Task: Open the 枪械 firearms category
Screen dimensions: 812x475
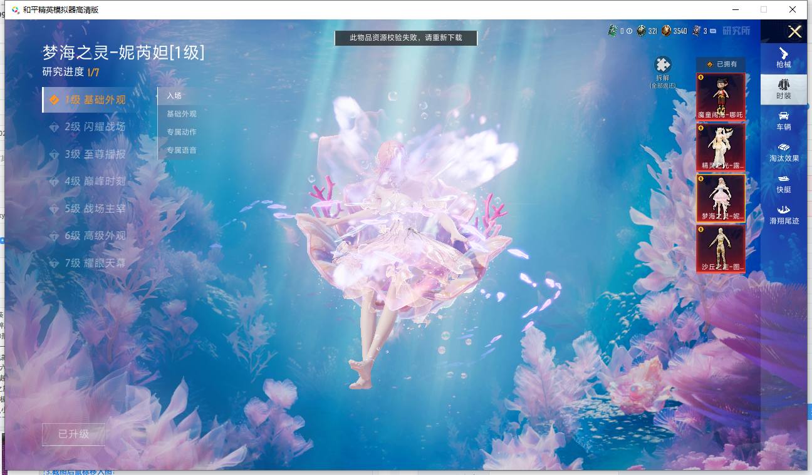Action: click(783, 58)
